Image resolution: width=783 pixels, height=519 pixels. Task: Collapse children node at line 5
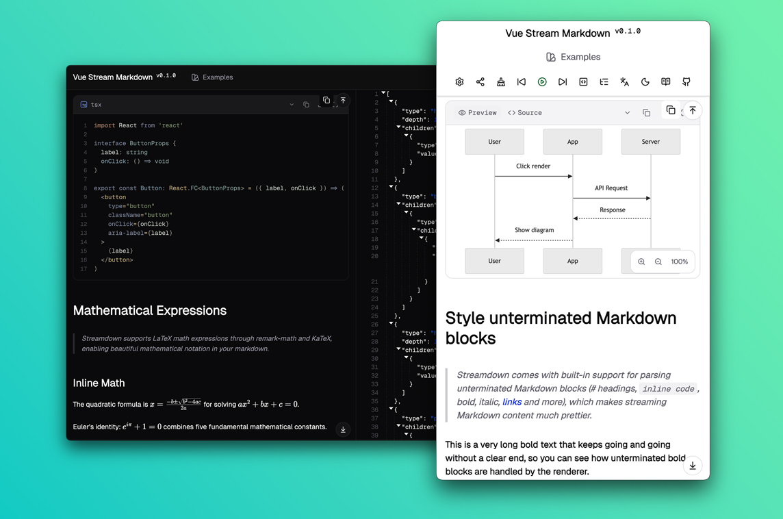click(398, 127)
